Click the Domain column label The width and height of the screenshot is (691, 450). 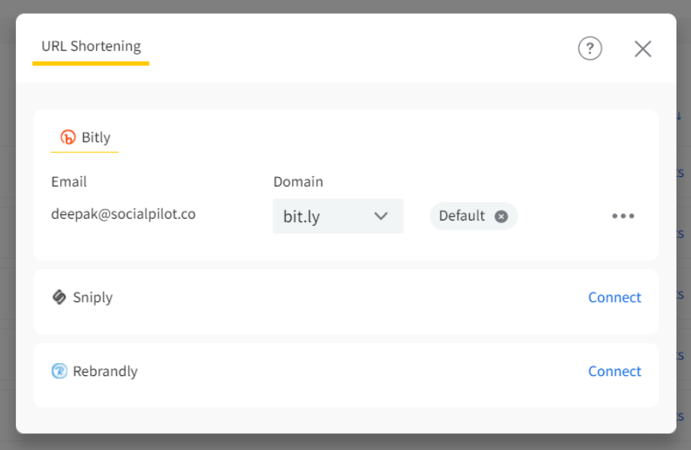coord(298,182)
